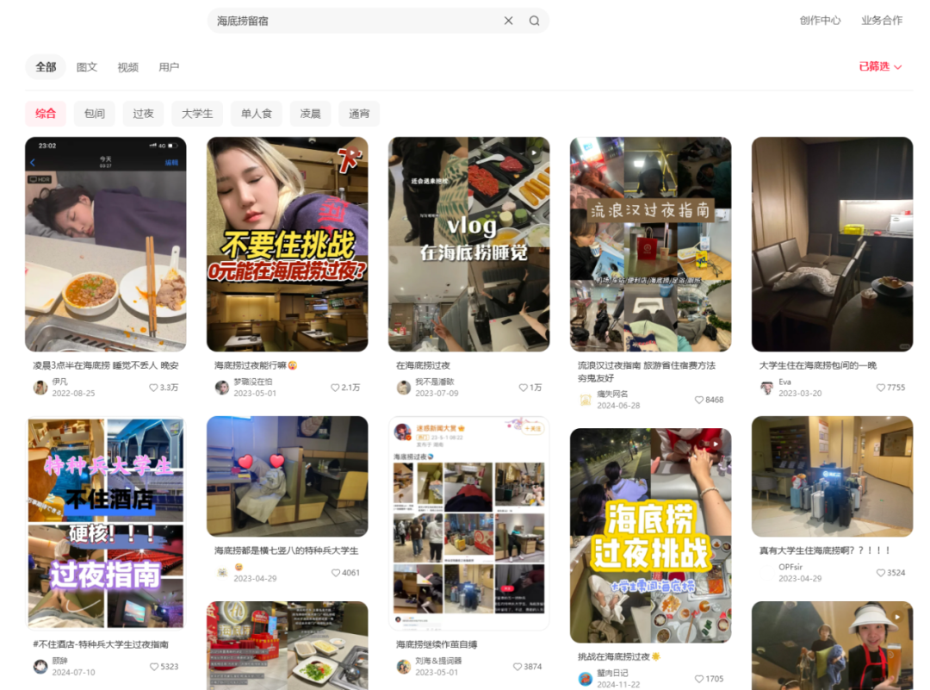This screenshot has height=690, width=930.
Task: Clear the search box with X icon
Action: point(508,21)
